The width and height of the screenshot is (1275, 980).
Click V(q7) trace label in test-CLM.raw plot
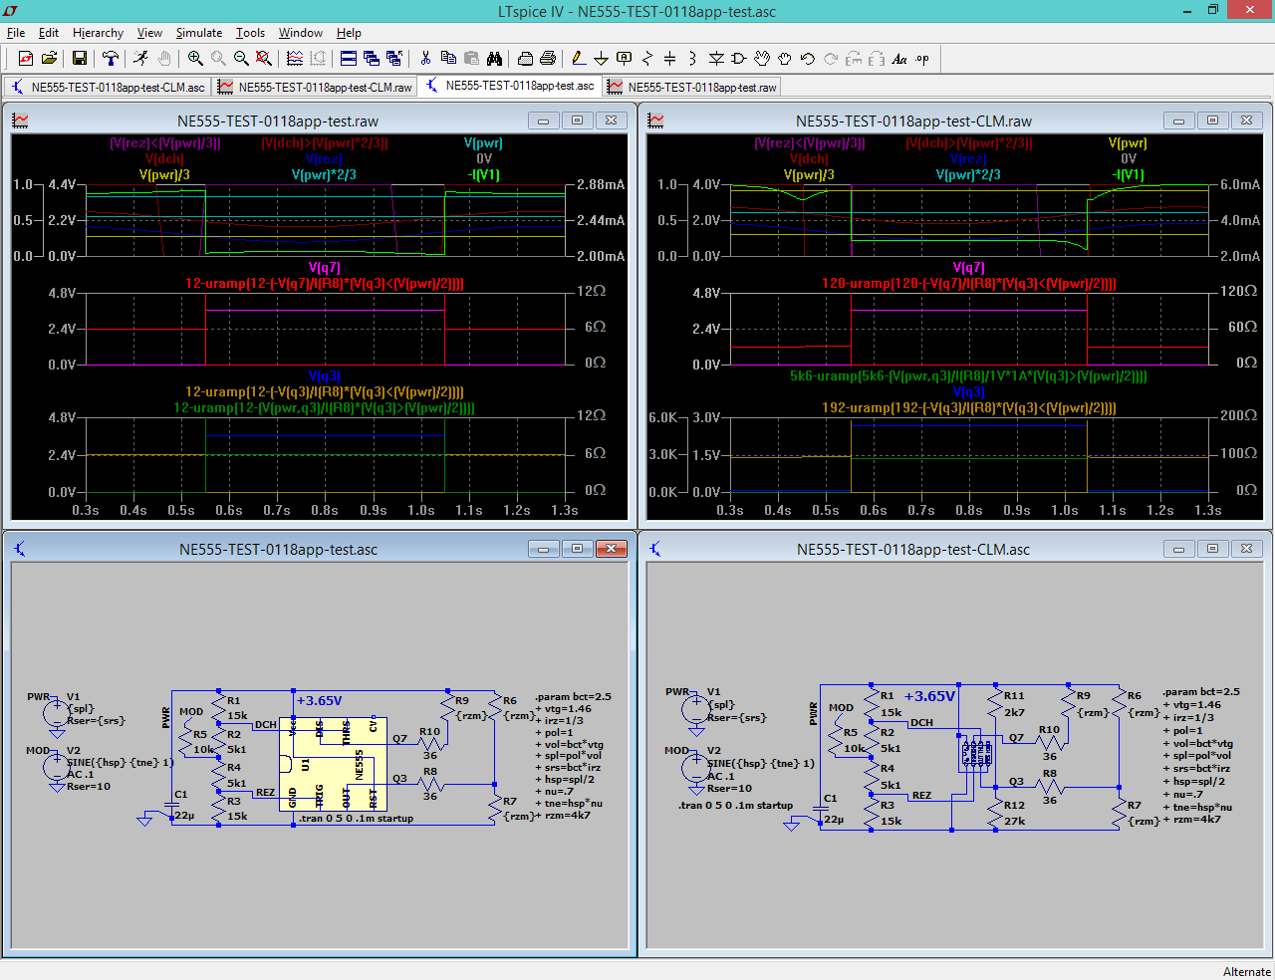click(x=969, y=268)
